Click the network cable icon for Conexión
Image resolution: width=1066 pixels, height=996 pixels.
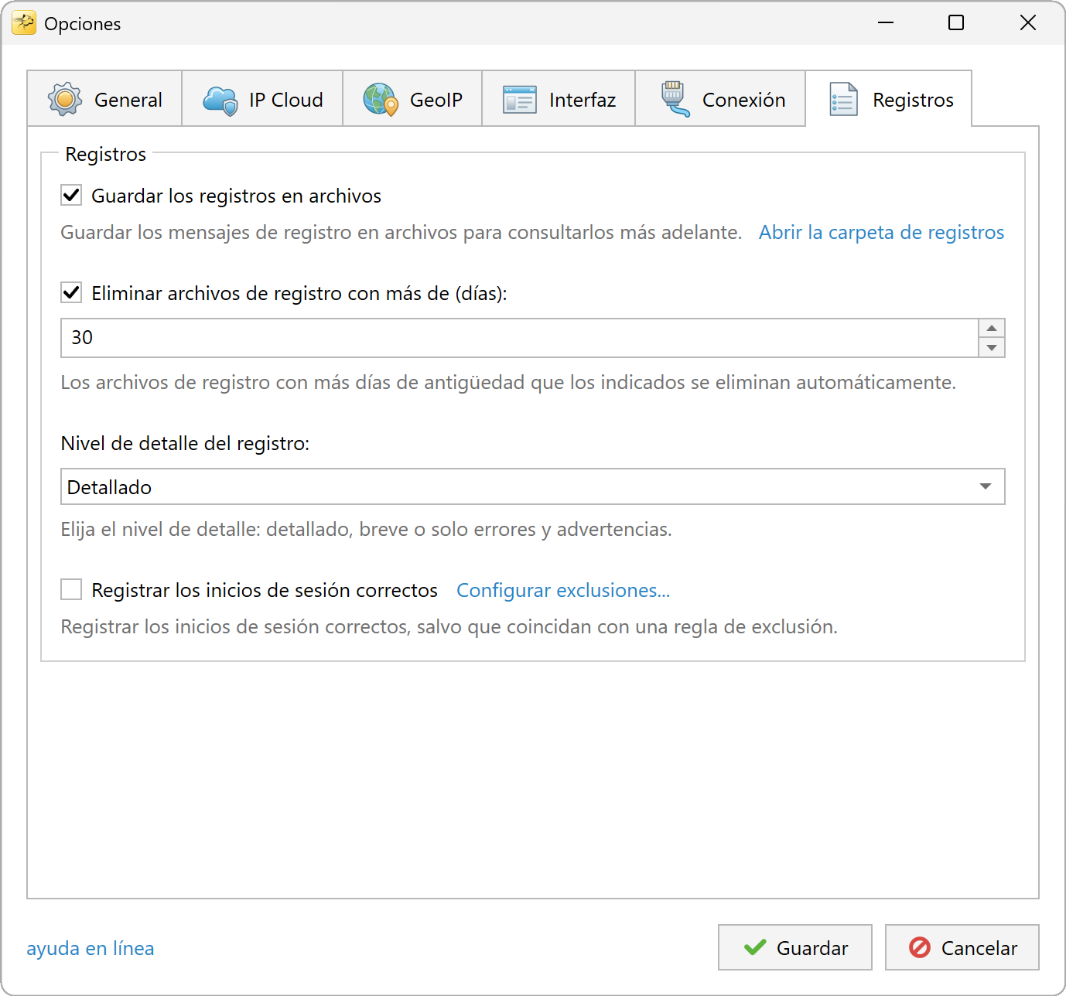675,99
